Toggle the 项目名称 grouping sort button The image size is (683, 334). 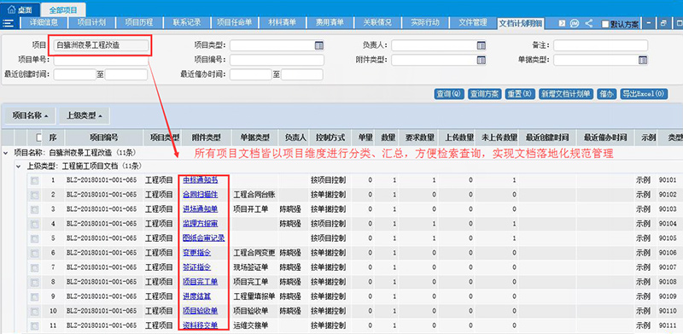[x=31, y=116]
